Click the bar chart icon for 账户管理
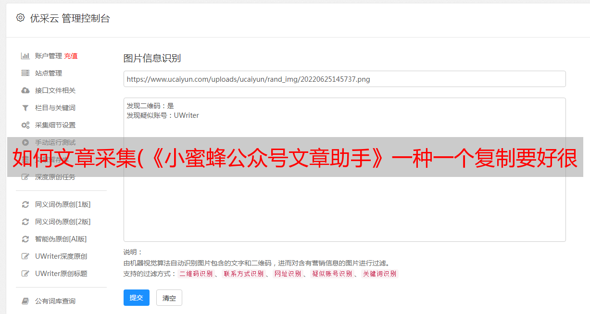 pyautogui.click(x=25, y=56)
